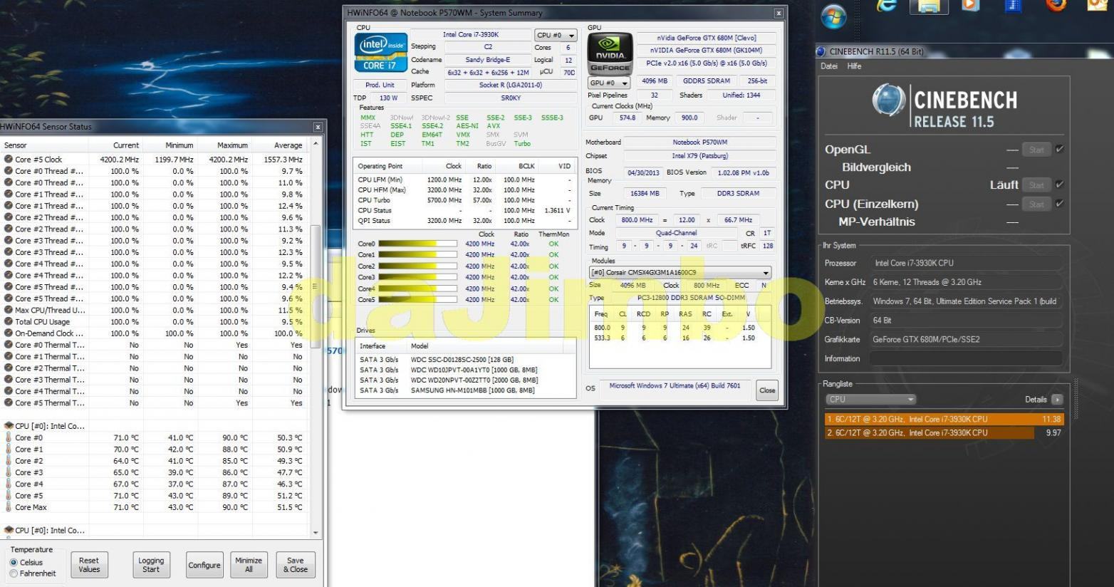The width and height of the screenshot is (1114, 587).
Task: Click the Minimize All button
Action: click(249, 565)
